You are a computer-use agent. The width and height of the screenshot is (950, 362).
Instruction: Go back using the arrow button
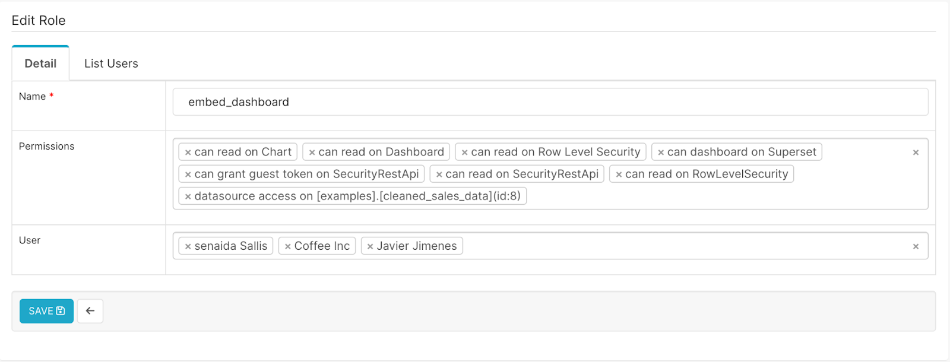[90, 311]
